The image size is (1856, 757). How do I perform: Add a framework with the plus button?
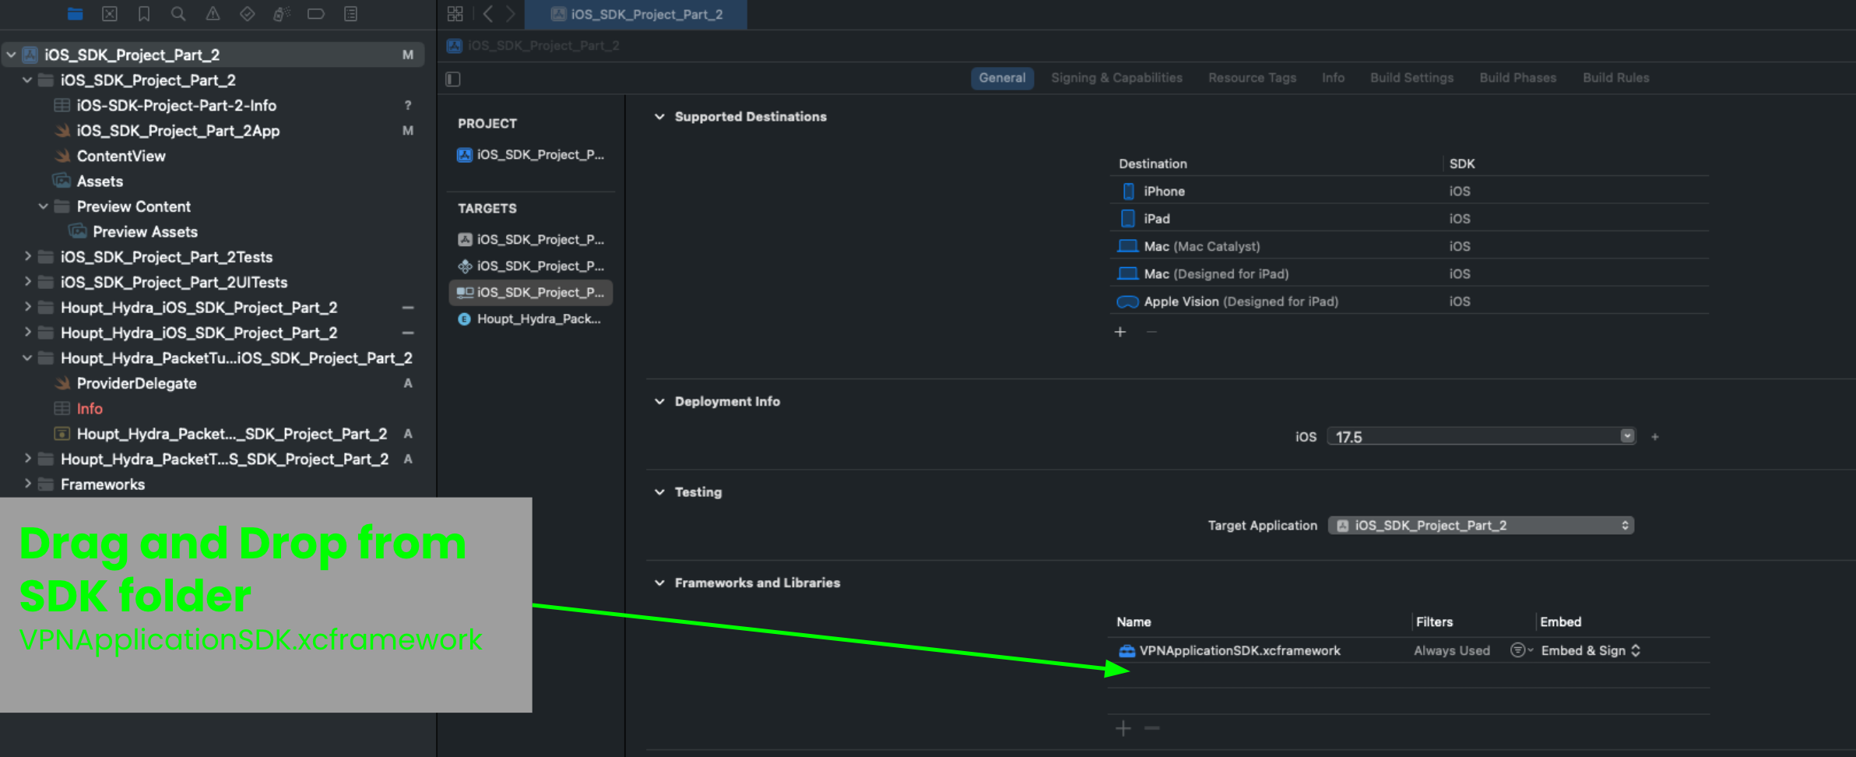click(1123, 728)
